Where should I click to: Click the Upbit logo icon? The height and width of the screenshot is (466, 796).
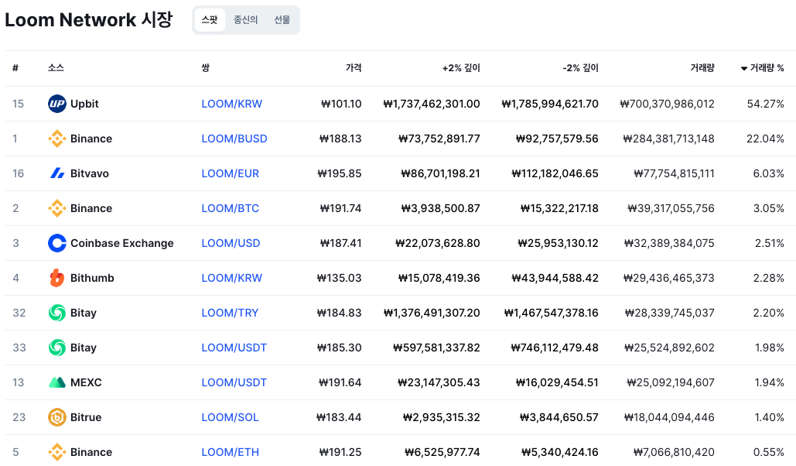click(57, 104)
